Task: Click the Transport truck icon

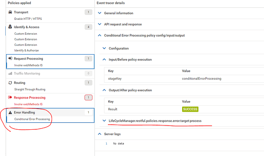Action: 10,12
